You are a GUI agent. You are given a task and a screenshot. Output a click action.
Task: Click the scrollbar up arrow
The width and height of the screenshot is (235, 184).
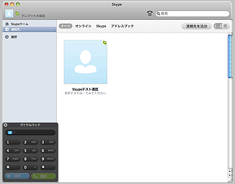230,171
